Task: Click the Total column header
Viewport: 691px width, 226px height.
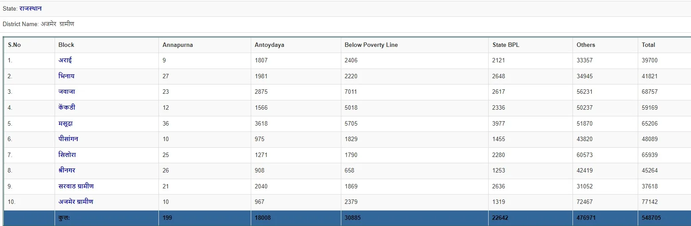Action: click(648, 45)
